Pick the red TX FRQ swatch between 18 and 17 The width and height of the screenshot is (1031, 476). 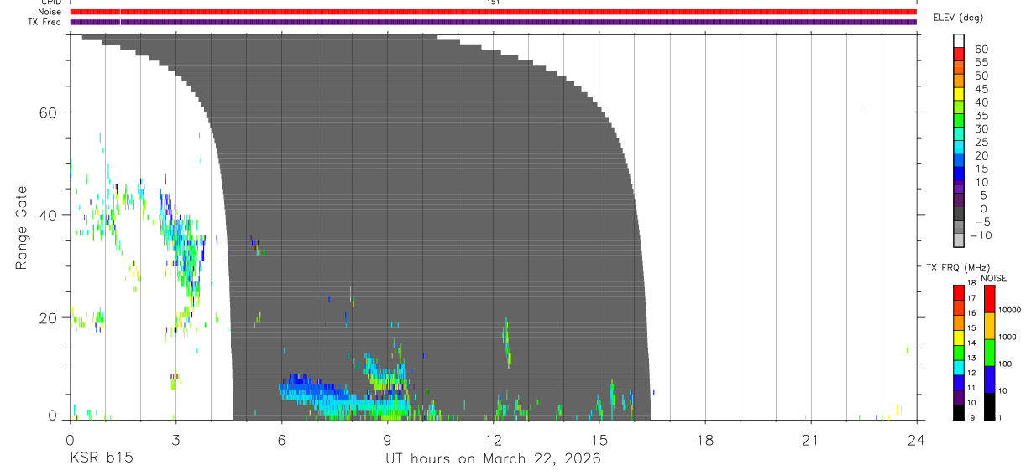pos(958,293)
